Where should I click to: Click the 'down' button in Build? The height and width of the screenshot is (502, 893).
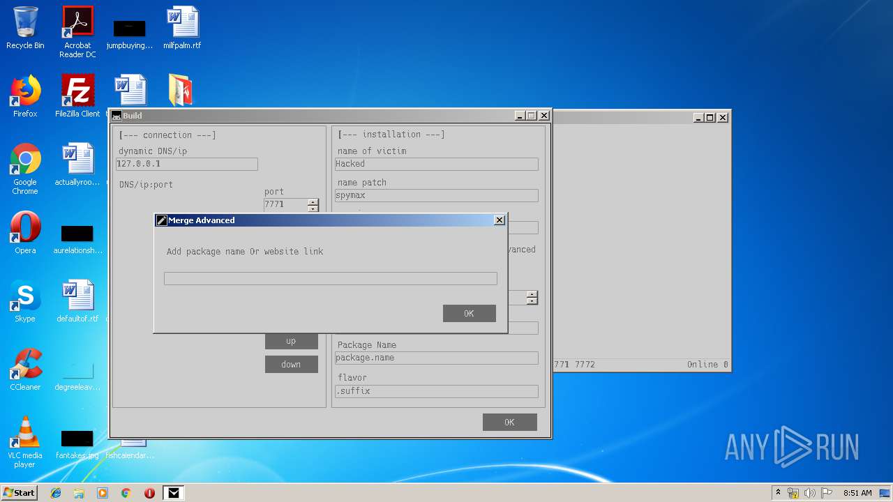(x=291, y=364)
